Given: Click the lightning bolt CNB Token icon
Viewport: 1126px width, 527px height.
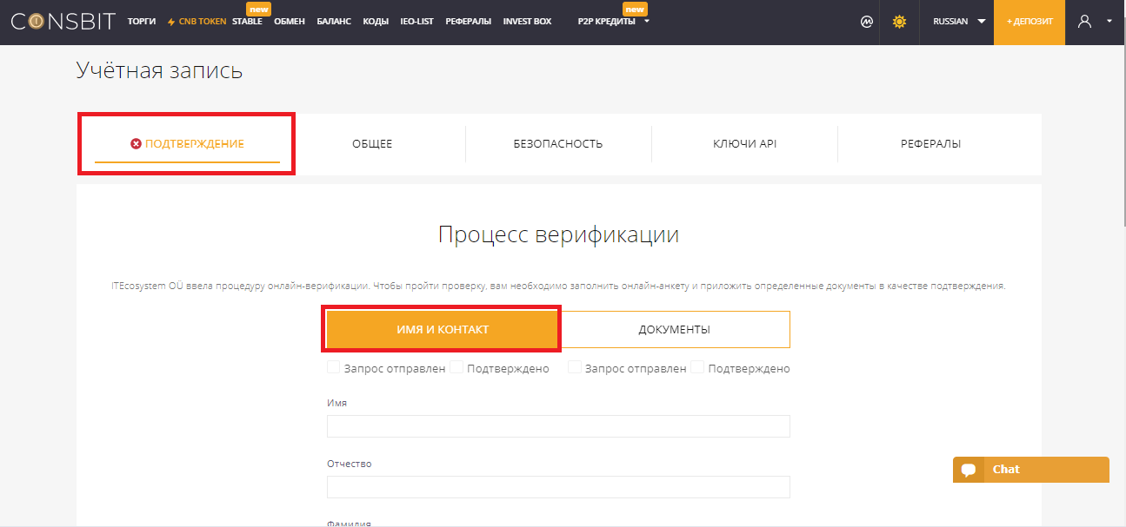Looking at the screenshot, I should (x=171, y=22).
